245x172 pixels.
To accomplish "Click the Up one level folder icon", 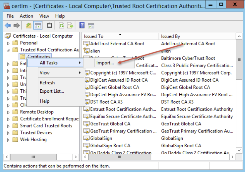I will coord(28,25).
